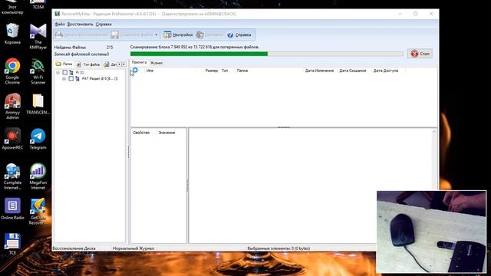Viewport: 491px width, 276px height.
Task: Sort by the Размер column header
Action: click(212, 71)
